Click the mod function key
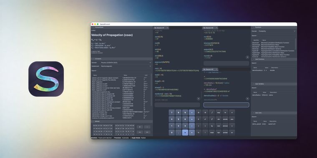This screenshot has width=317, height=158. pos(212,133)
